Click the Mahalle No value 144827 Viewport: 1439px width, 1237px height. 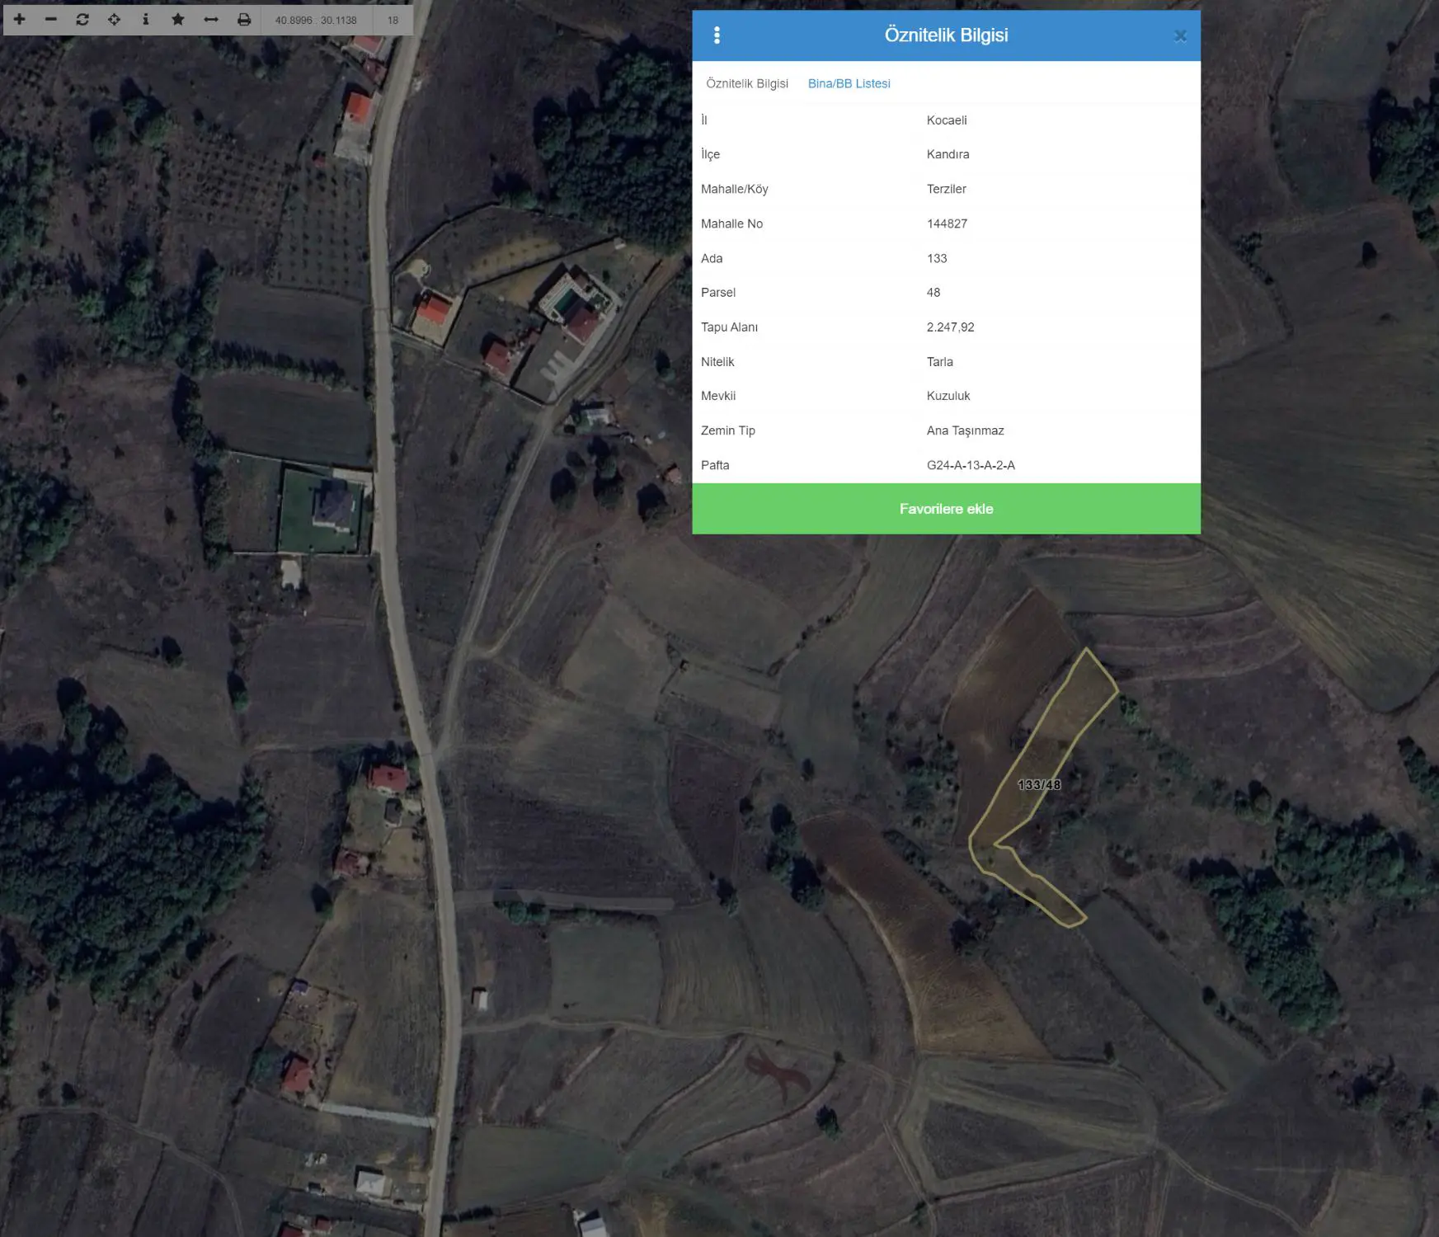coord(947,223)
